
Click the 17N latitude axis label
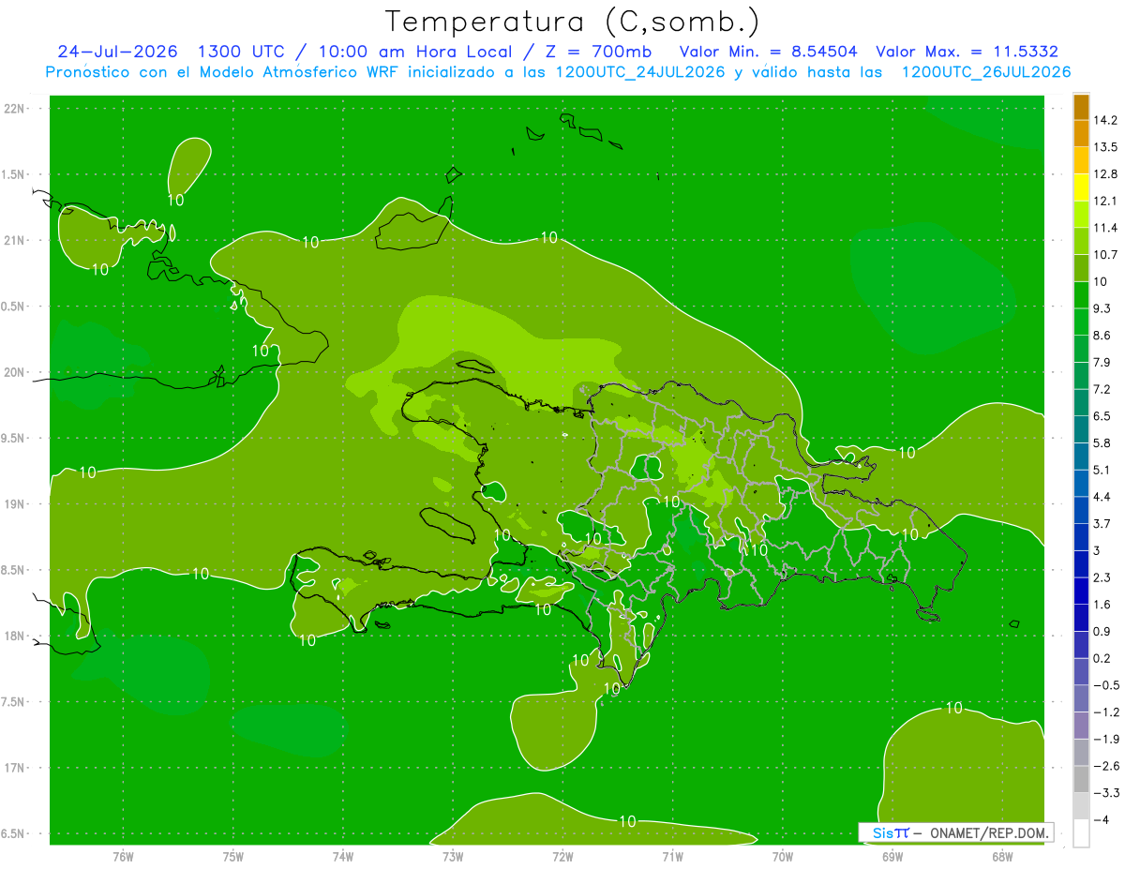tap(14, 768)
